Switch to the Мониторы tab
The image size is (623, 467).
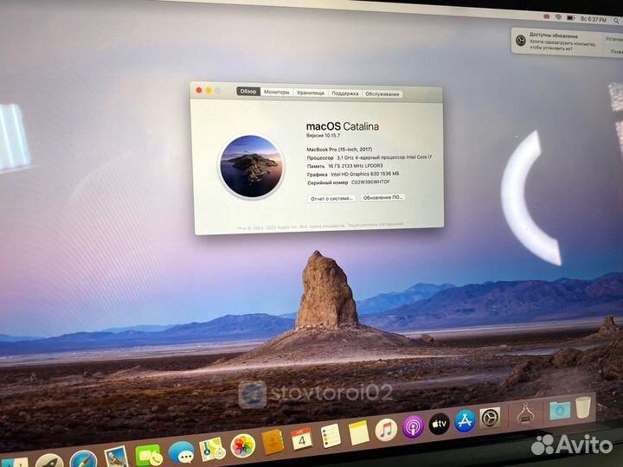point(277,93)
